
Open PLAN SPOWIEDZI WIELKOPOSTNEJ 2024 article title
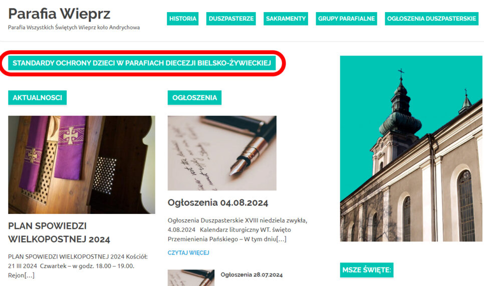coord(59,232)
